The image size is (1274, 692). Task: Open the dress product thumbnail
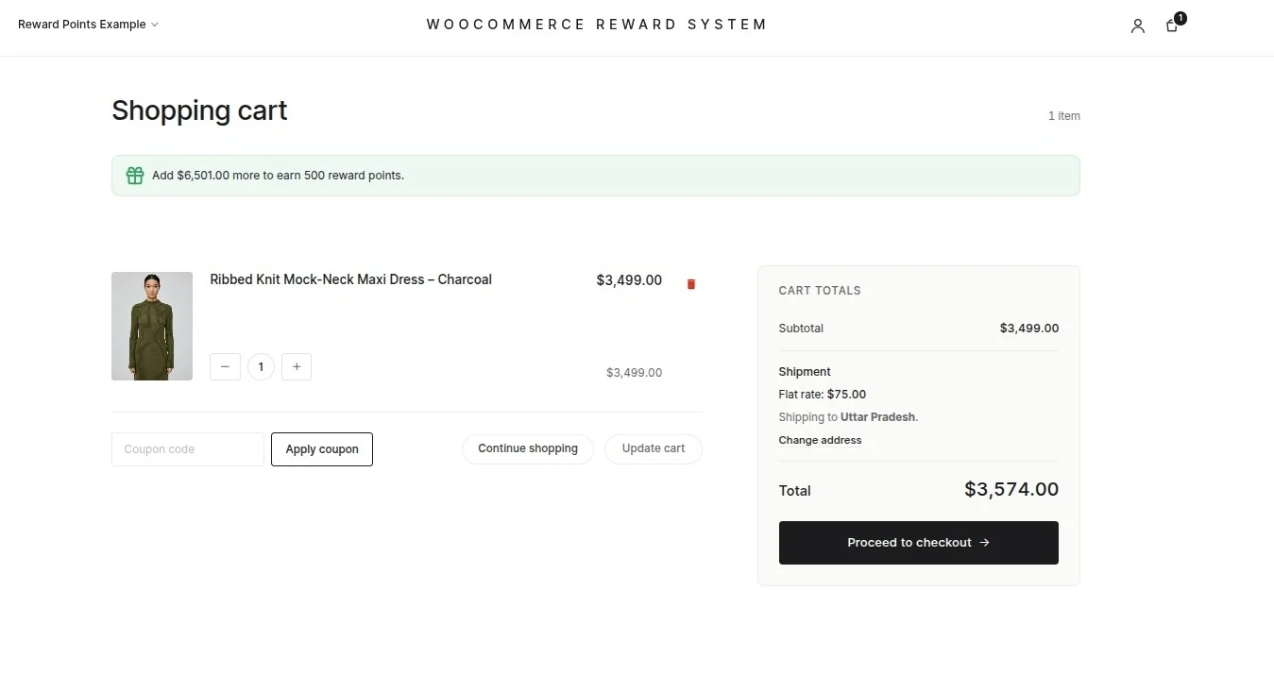tap(152, 327)
